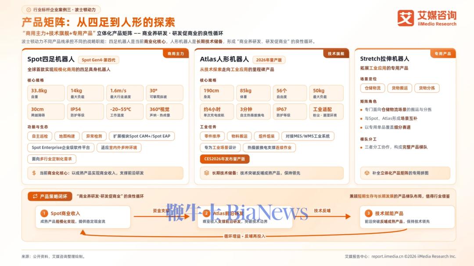Image resolution: width=474 pixels, height=266 pixels.
Task: Click the 对接MES/WMS工业系统 tag
Action: tap(308, 136)
